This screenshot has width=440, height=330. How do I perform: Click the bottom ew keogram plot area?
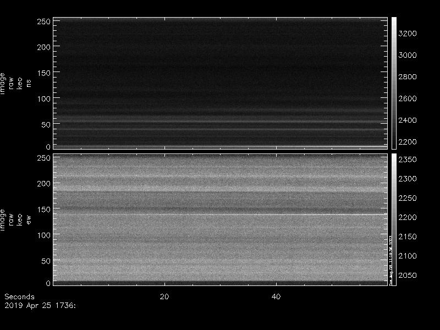[221, 219]
